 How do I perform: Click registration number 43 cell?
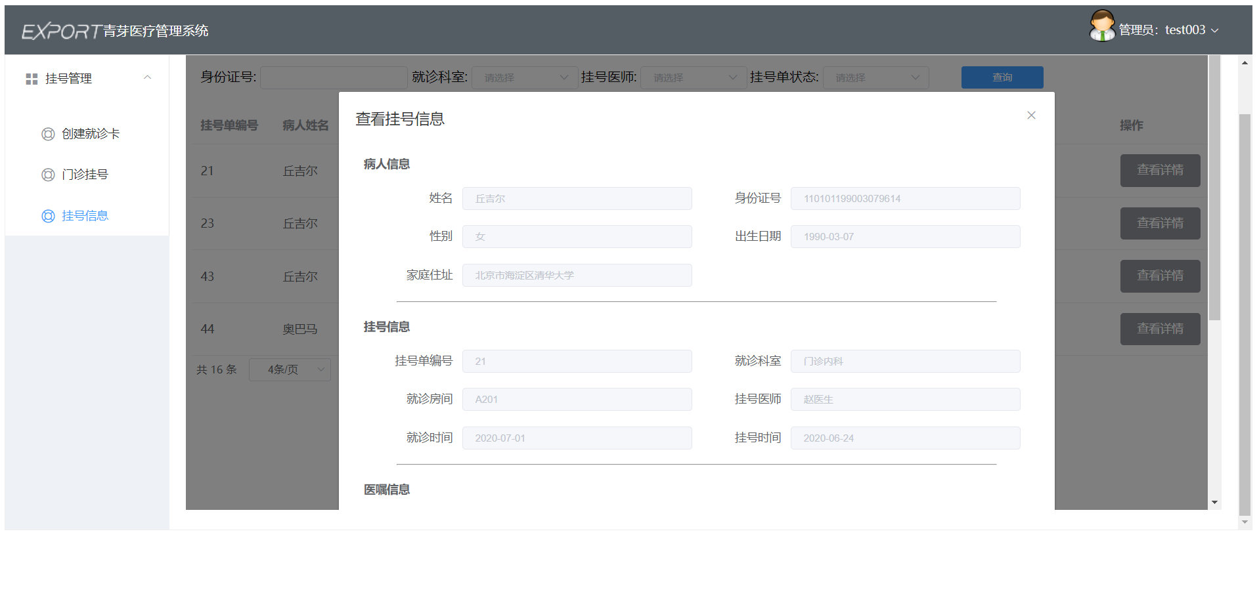tap(208, 276)
